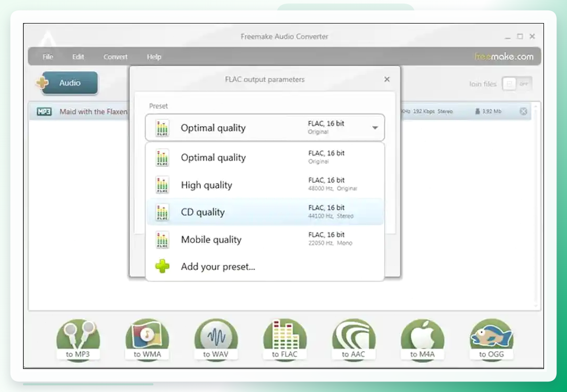
Task: Click the FLAC icon in the selected preset box
Action: tap(162, 128)
